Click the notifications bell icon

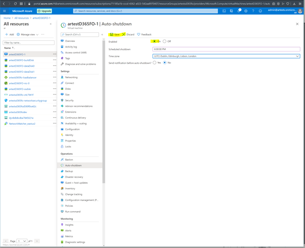[x=239, y=11]
